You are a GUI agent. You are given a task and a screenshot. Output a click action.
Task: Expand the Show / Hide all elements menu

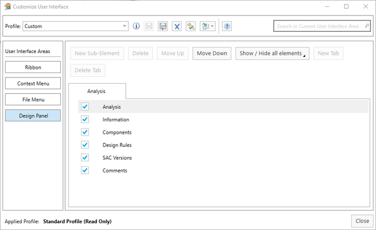[x=272, y=53]
